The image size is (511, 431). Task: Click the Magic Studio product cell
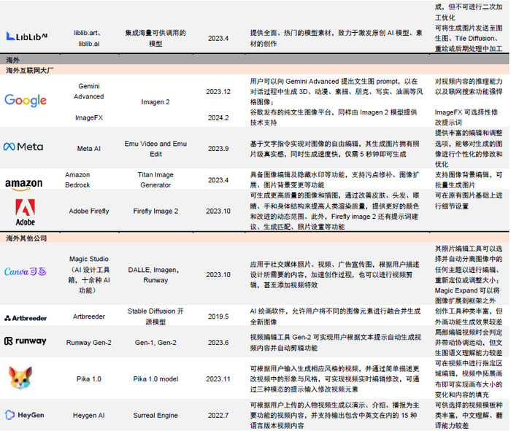[88, 274]
